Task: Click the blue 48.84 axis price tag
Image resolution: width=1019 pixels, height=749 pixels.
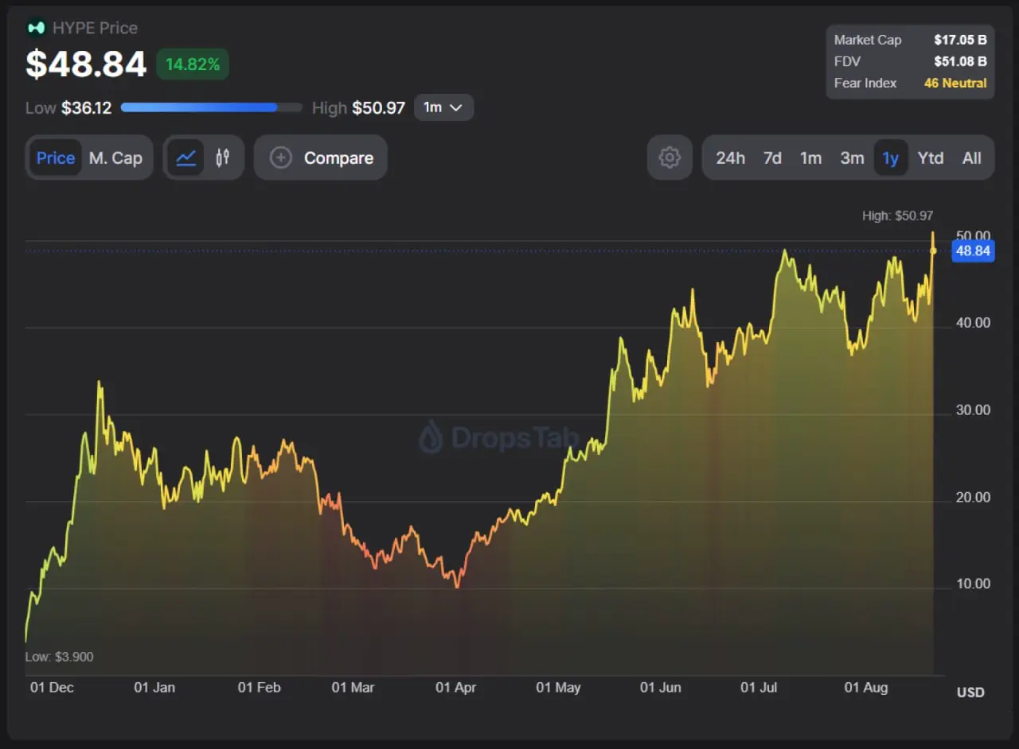Action: tap(973, 251)
